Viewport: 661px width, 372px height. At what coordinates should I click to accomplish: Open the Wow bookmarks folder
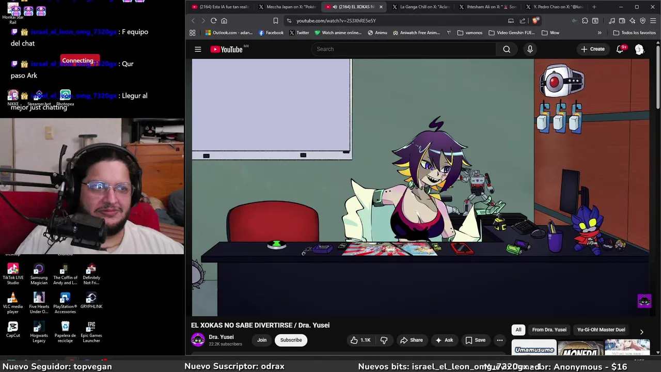(550, 33)
